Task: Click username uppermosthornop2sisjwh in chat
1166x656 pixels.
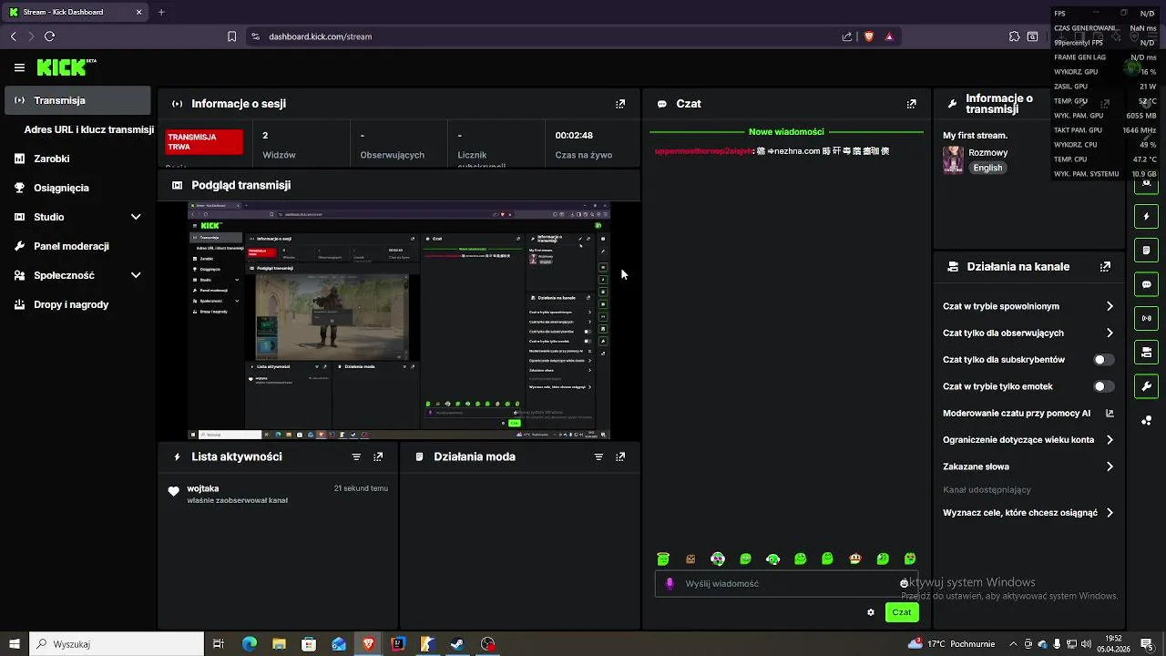Action: (x=703, y=151)
